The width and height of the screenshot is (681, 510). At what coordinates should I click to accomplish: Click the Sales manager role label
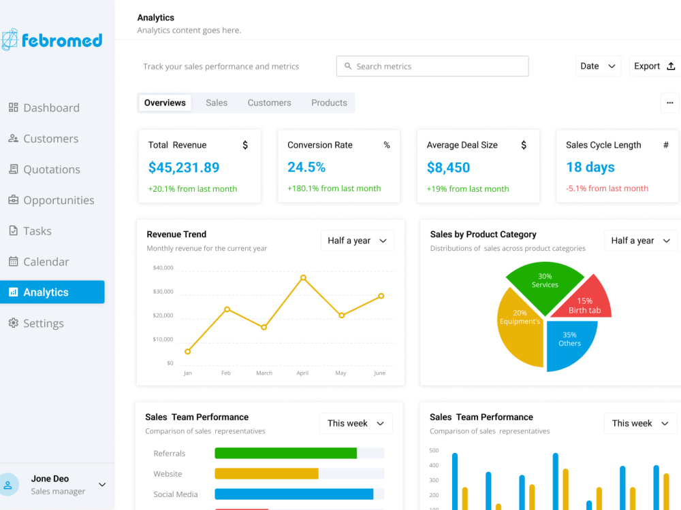[x=58, y=492]
